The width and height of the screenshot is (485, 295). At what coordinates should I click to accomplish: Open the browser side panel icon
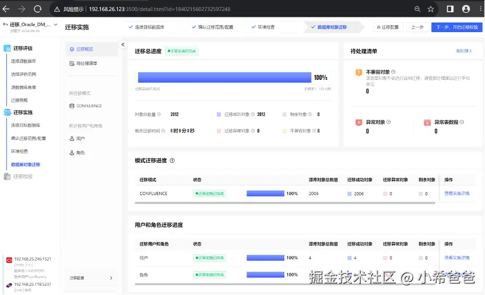tap(450, 9)
